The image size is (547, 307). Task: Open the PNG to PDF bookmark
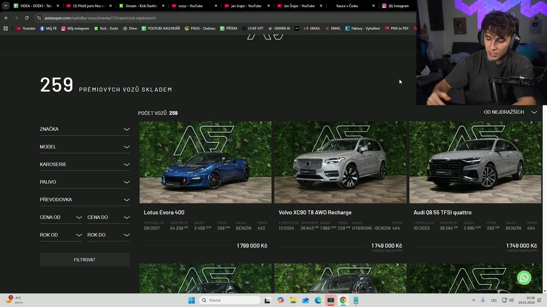click(x=397, y=29)
